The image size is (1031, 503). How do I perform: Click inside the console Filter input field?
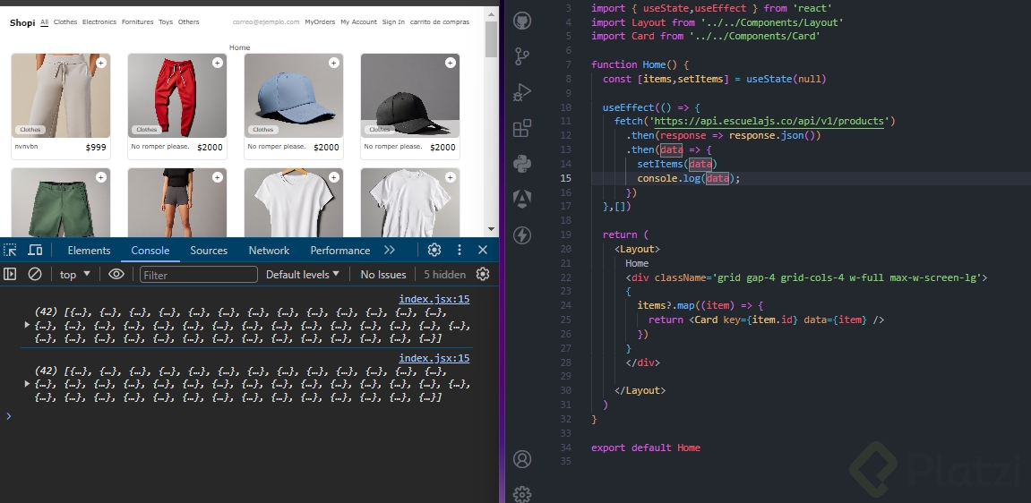click(x=199, y=275)
